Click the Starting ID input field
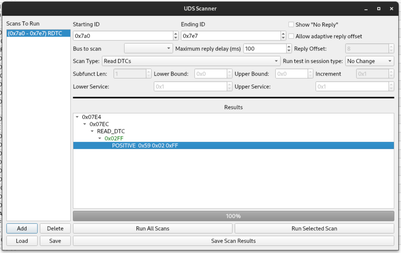Viewport: 401px width, 253px height. (123, 36)
